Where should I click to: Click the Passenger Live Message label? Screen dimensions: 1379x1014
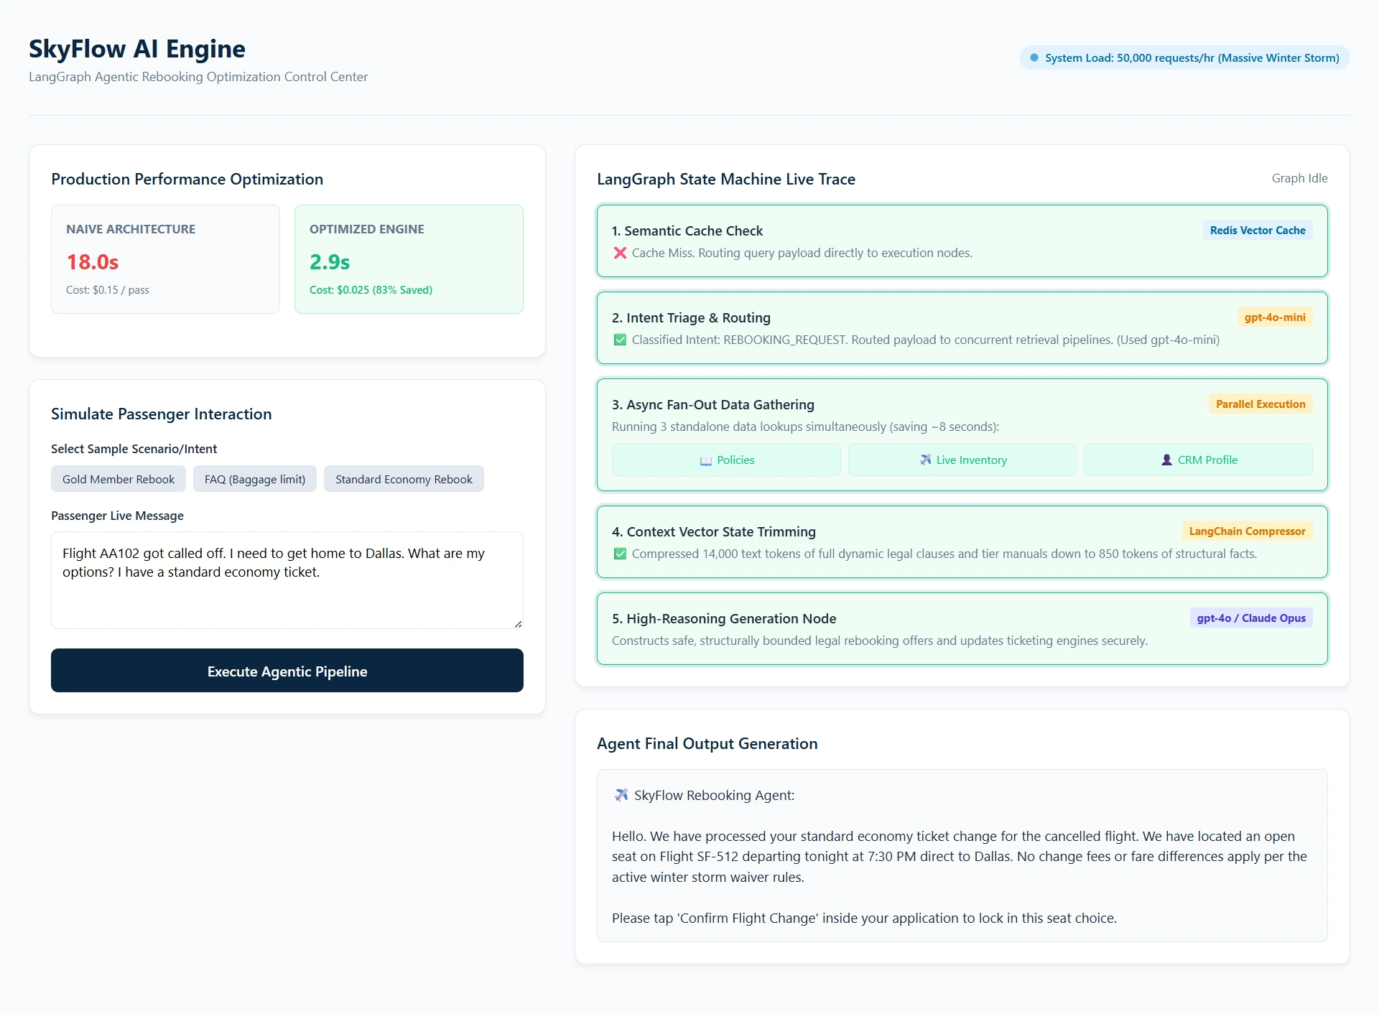(x=117, y=516)
